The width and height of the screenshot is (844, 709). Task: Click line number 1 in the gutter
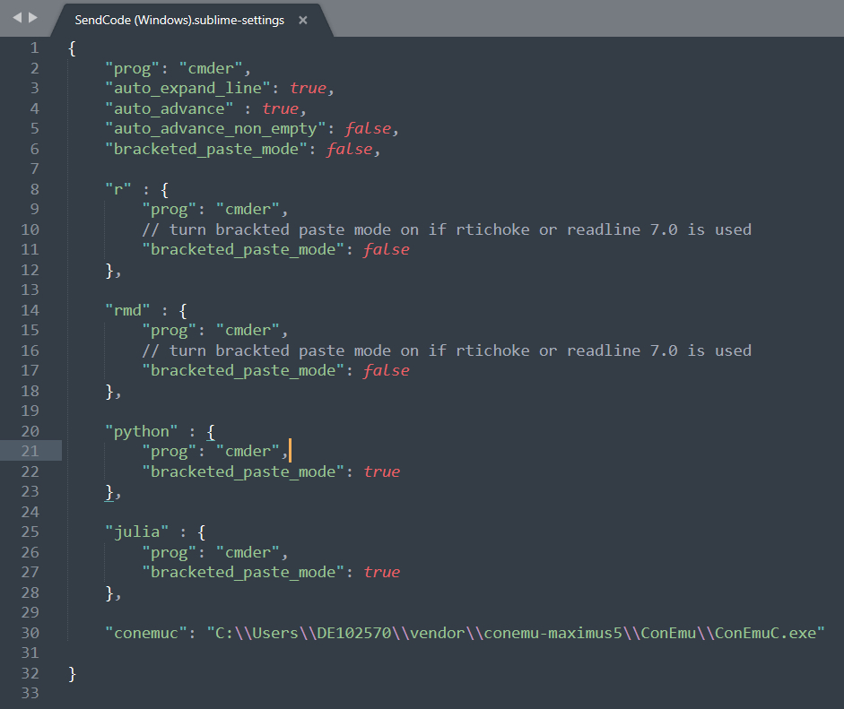click(x=34, y=48)
